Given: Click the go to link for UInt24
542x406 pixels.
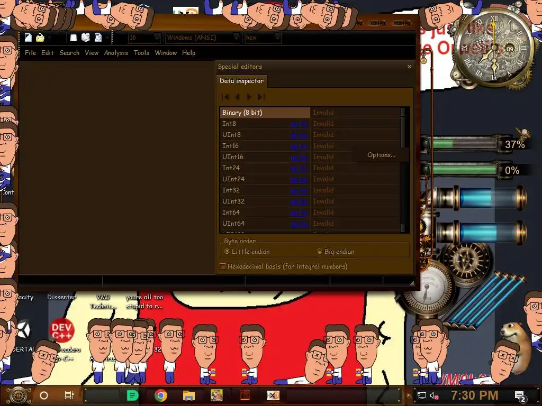Looking at the screenshot, I should coord(299,179).
